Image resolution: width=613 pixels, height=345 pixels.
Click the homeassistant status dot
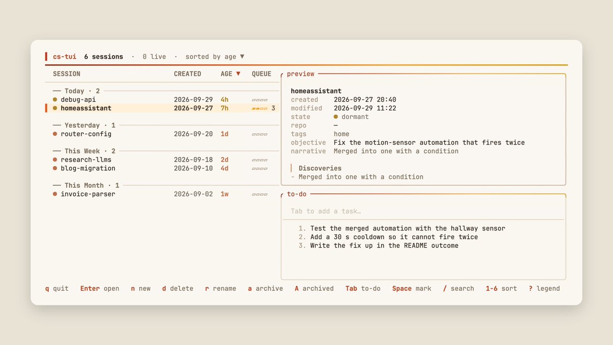tap(55, 108)
